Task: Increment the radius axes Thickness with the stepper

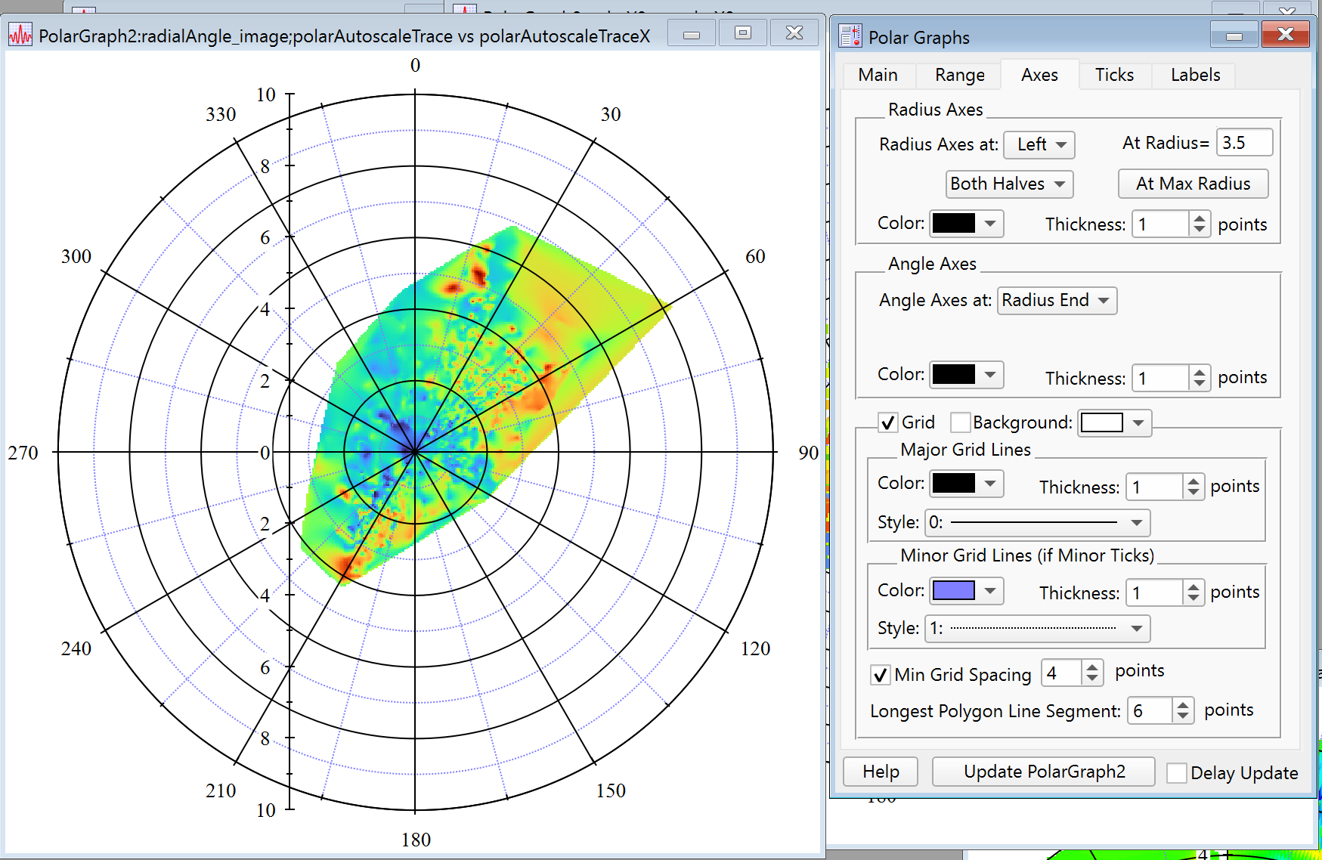Action: click(x=1201, y=218)
